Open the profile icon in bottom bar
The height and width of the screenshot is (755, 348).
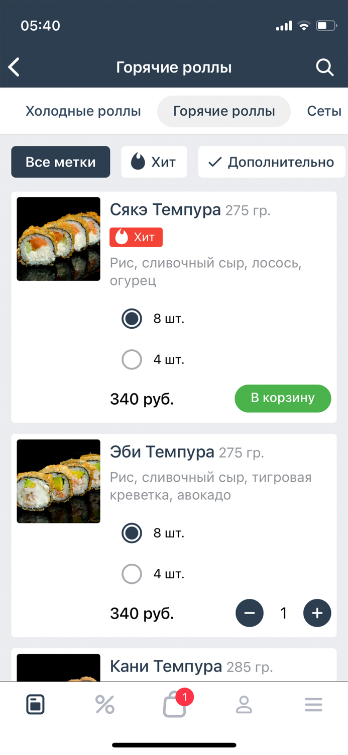tap(244, 705)
